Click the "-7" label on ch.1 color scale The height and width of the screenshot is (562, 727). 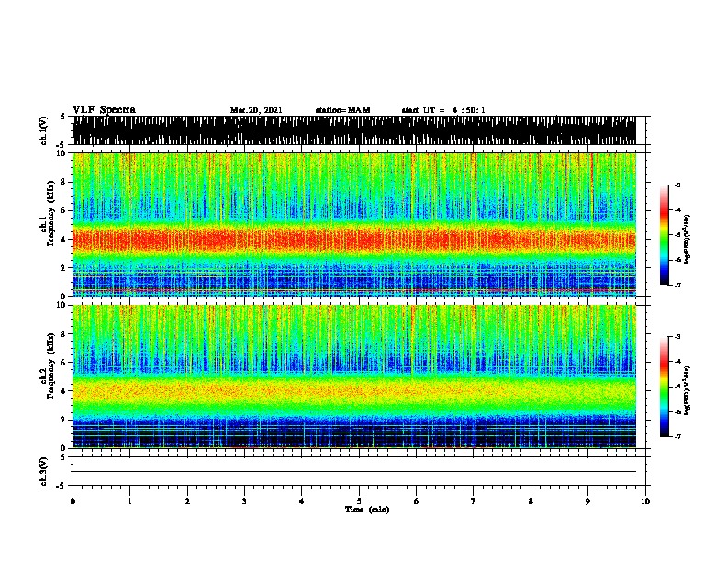[x=677, y=285]
